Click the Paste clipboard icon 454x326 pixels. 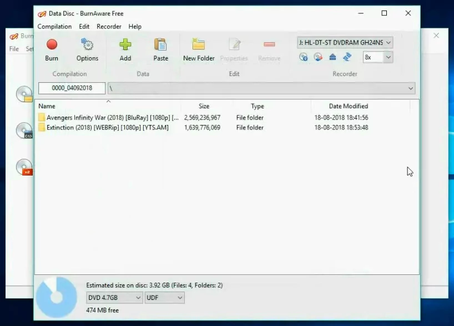point(160,44)
